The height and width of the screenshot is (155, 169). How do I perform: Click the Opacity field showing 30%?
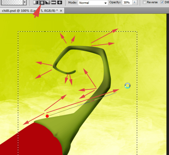click(x=127, y=2)
